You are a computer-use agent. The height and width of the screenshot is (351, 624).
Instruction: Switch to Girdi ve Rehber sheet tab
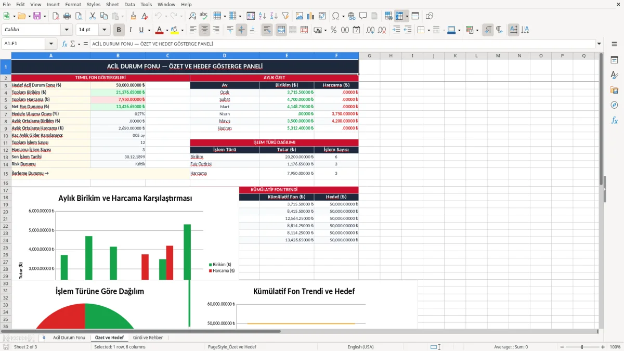[148, 337]
